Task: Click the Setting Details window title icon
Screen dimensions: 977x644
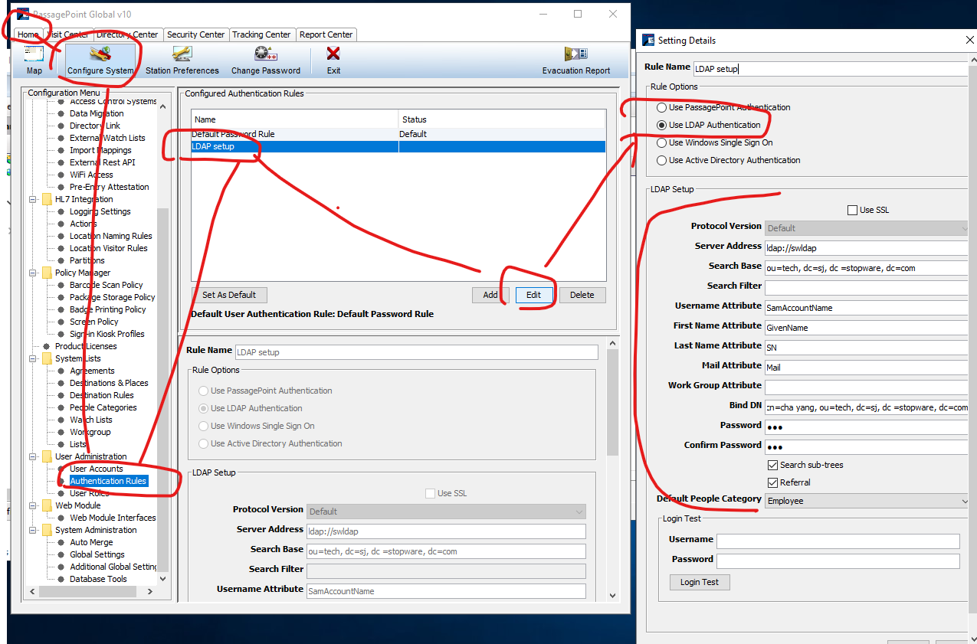Action: pos(648,41)
